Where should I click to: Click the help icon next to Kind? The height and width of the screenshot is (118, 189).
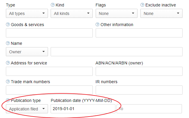coord(53,5)
